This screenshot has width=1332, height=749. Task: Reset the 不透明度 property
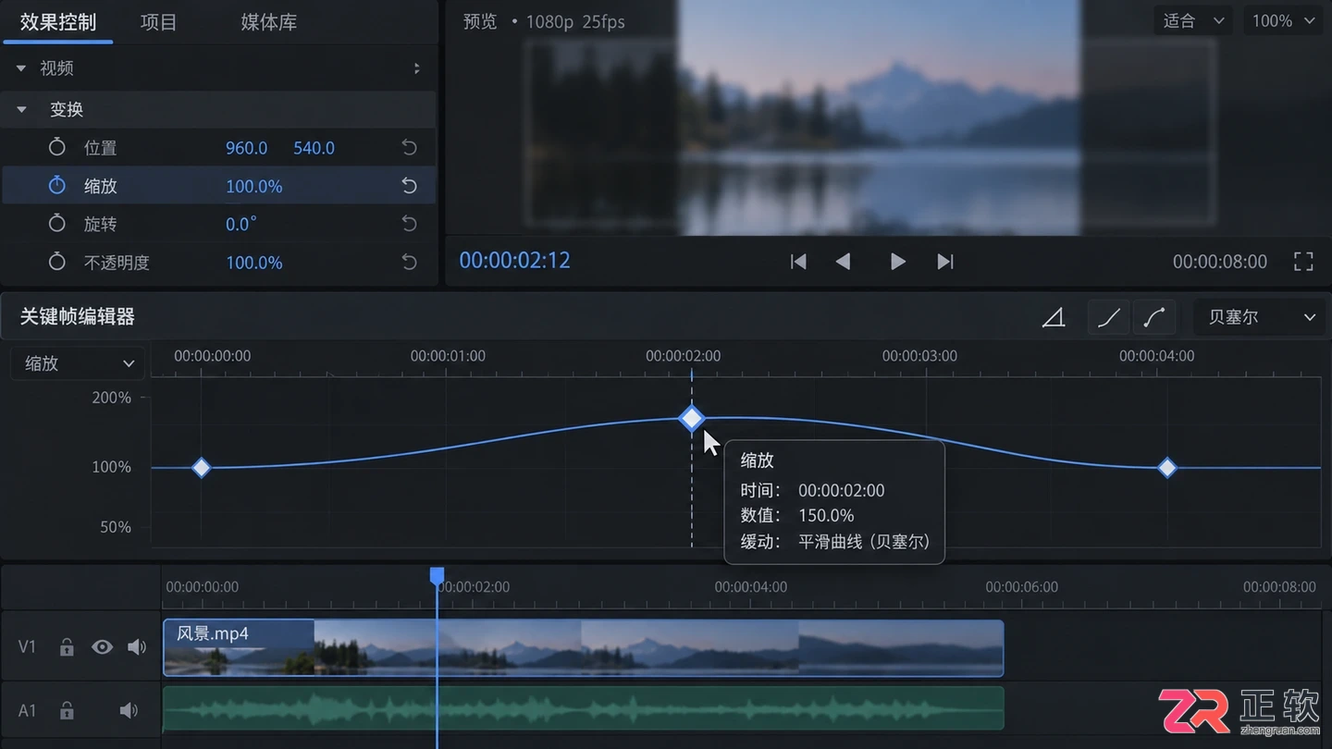(x=409, y=263)
